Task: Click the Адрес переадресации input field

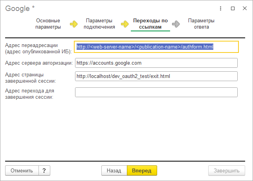Action: pyautogui.click(x=156, y=47)
